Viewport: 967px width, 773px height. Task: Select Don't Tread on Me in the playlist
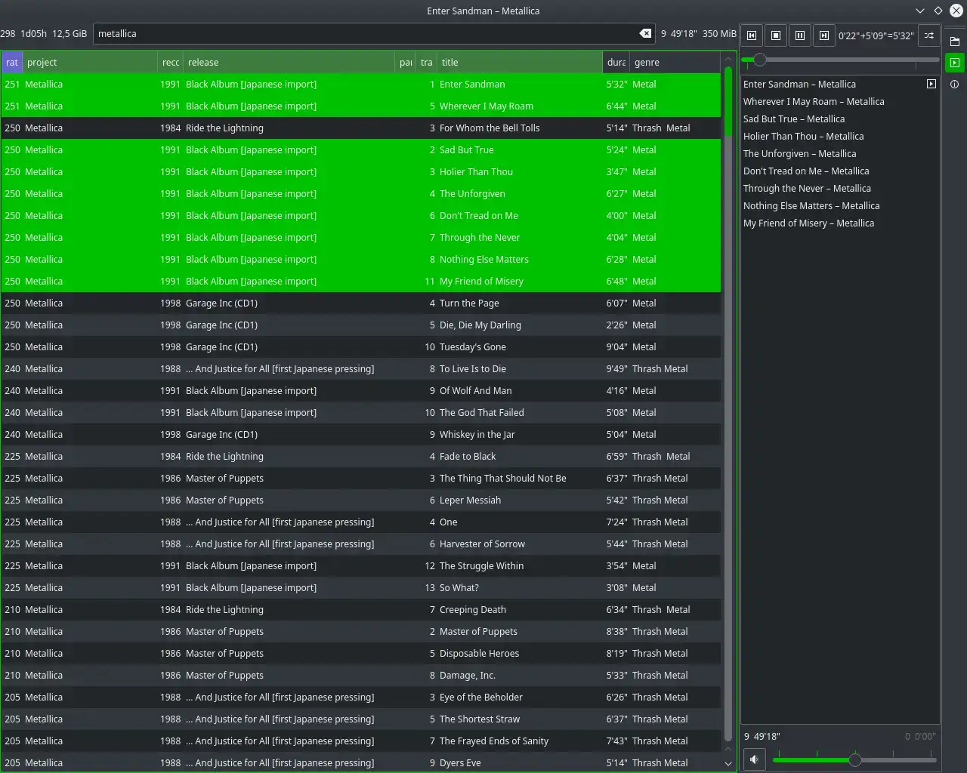(x=840, y=171)
